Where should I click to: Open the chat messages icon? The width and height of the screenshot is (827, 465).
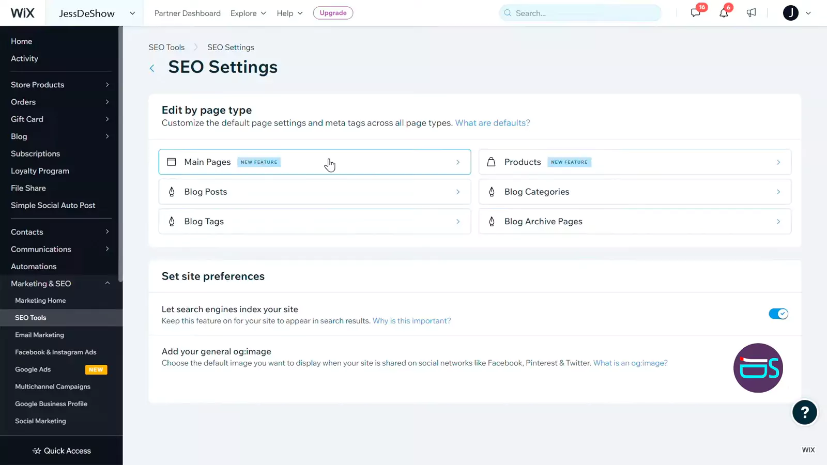(696, 13)
